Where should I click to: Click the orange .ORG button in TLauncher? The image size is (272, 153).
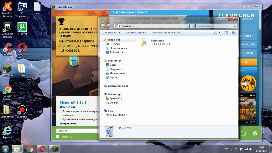(x=248, y=62)
